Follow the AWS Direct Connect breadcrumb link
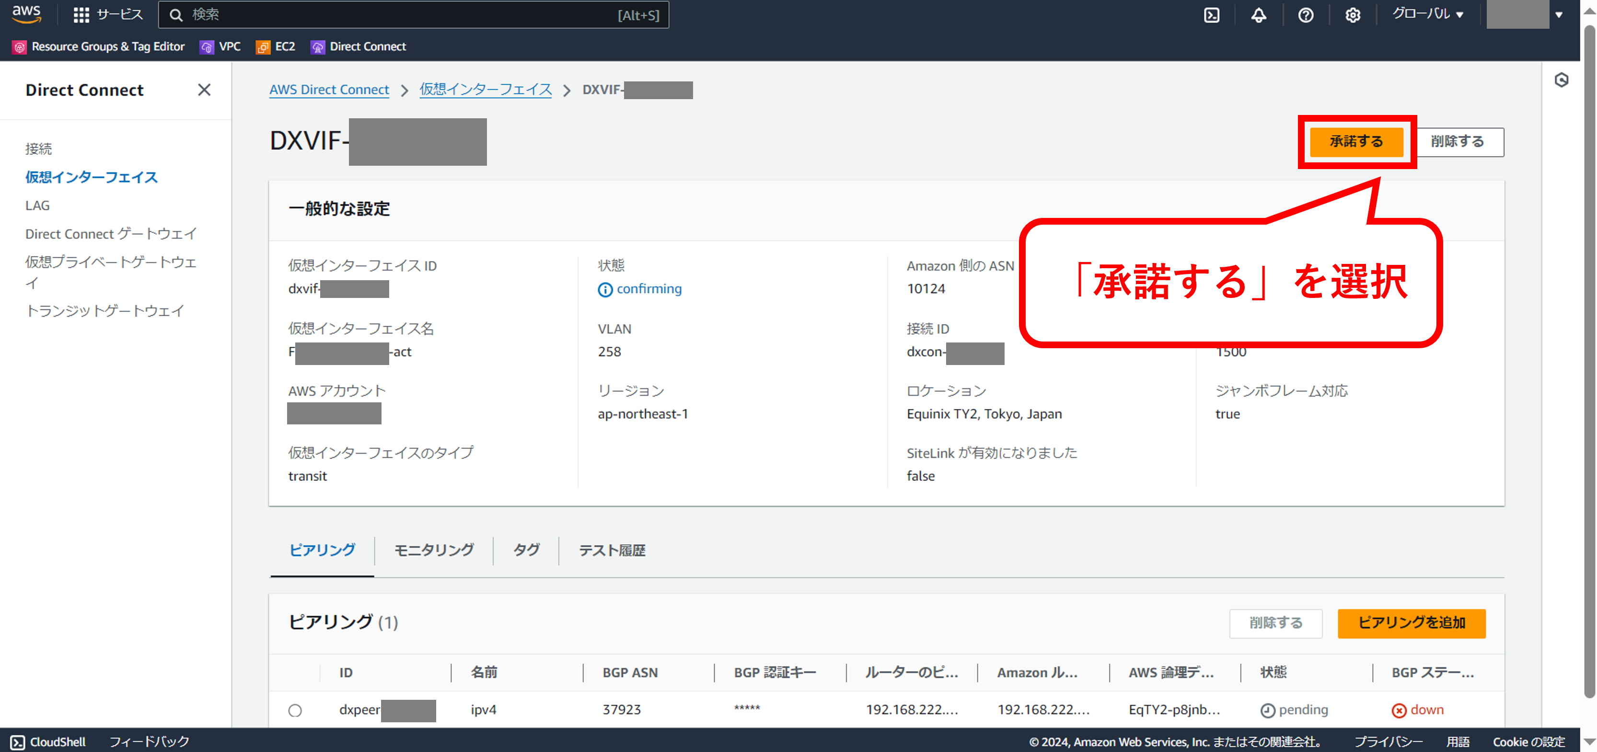1597x752 pixels. tap(329, 90)
